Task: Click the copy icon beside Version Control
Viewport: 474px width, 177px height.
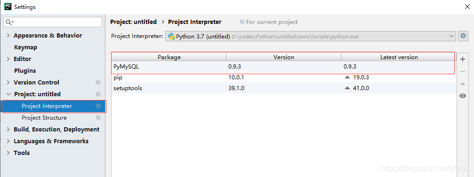Action: coord(98,82)
